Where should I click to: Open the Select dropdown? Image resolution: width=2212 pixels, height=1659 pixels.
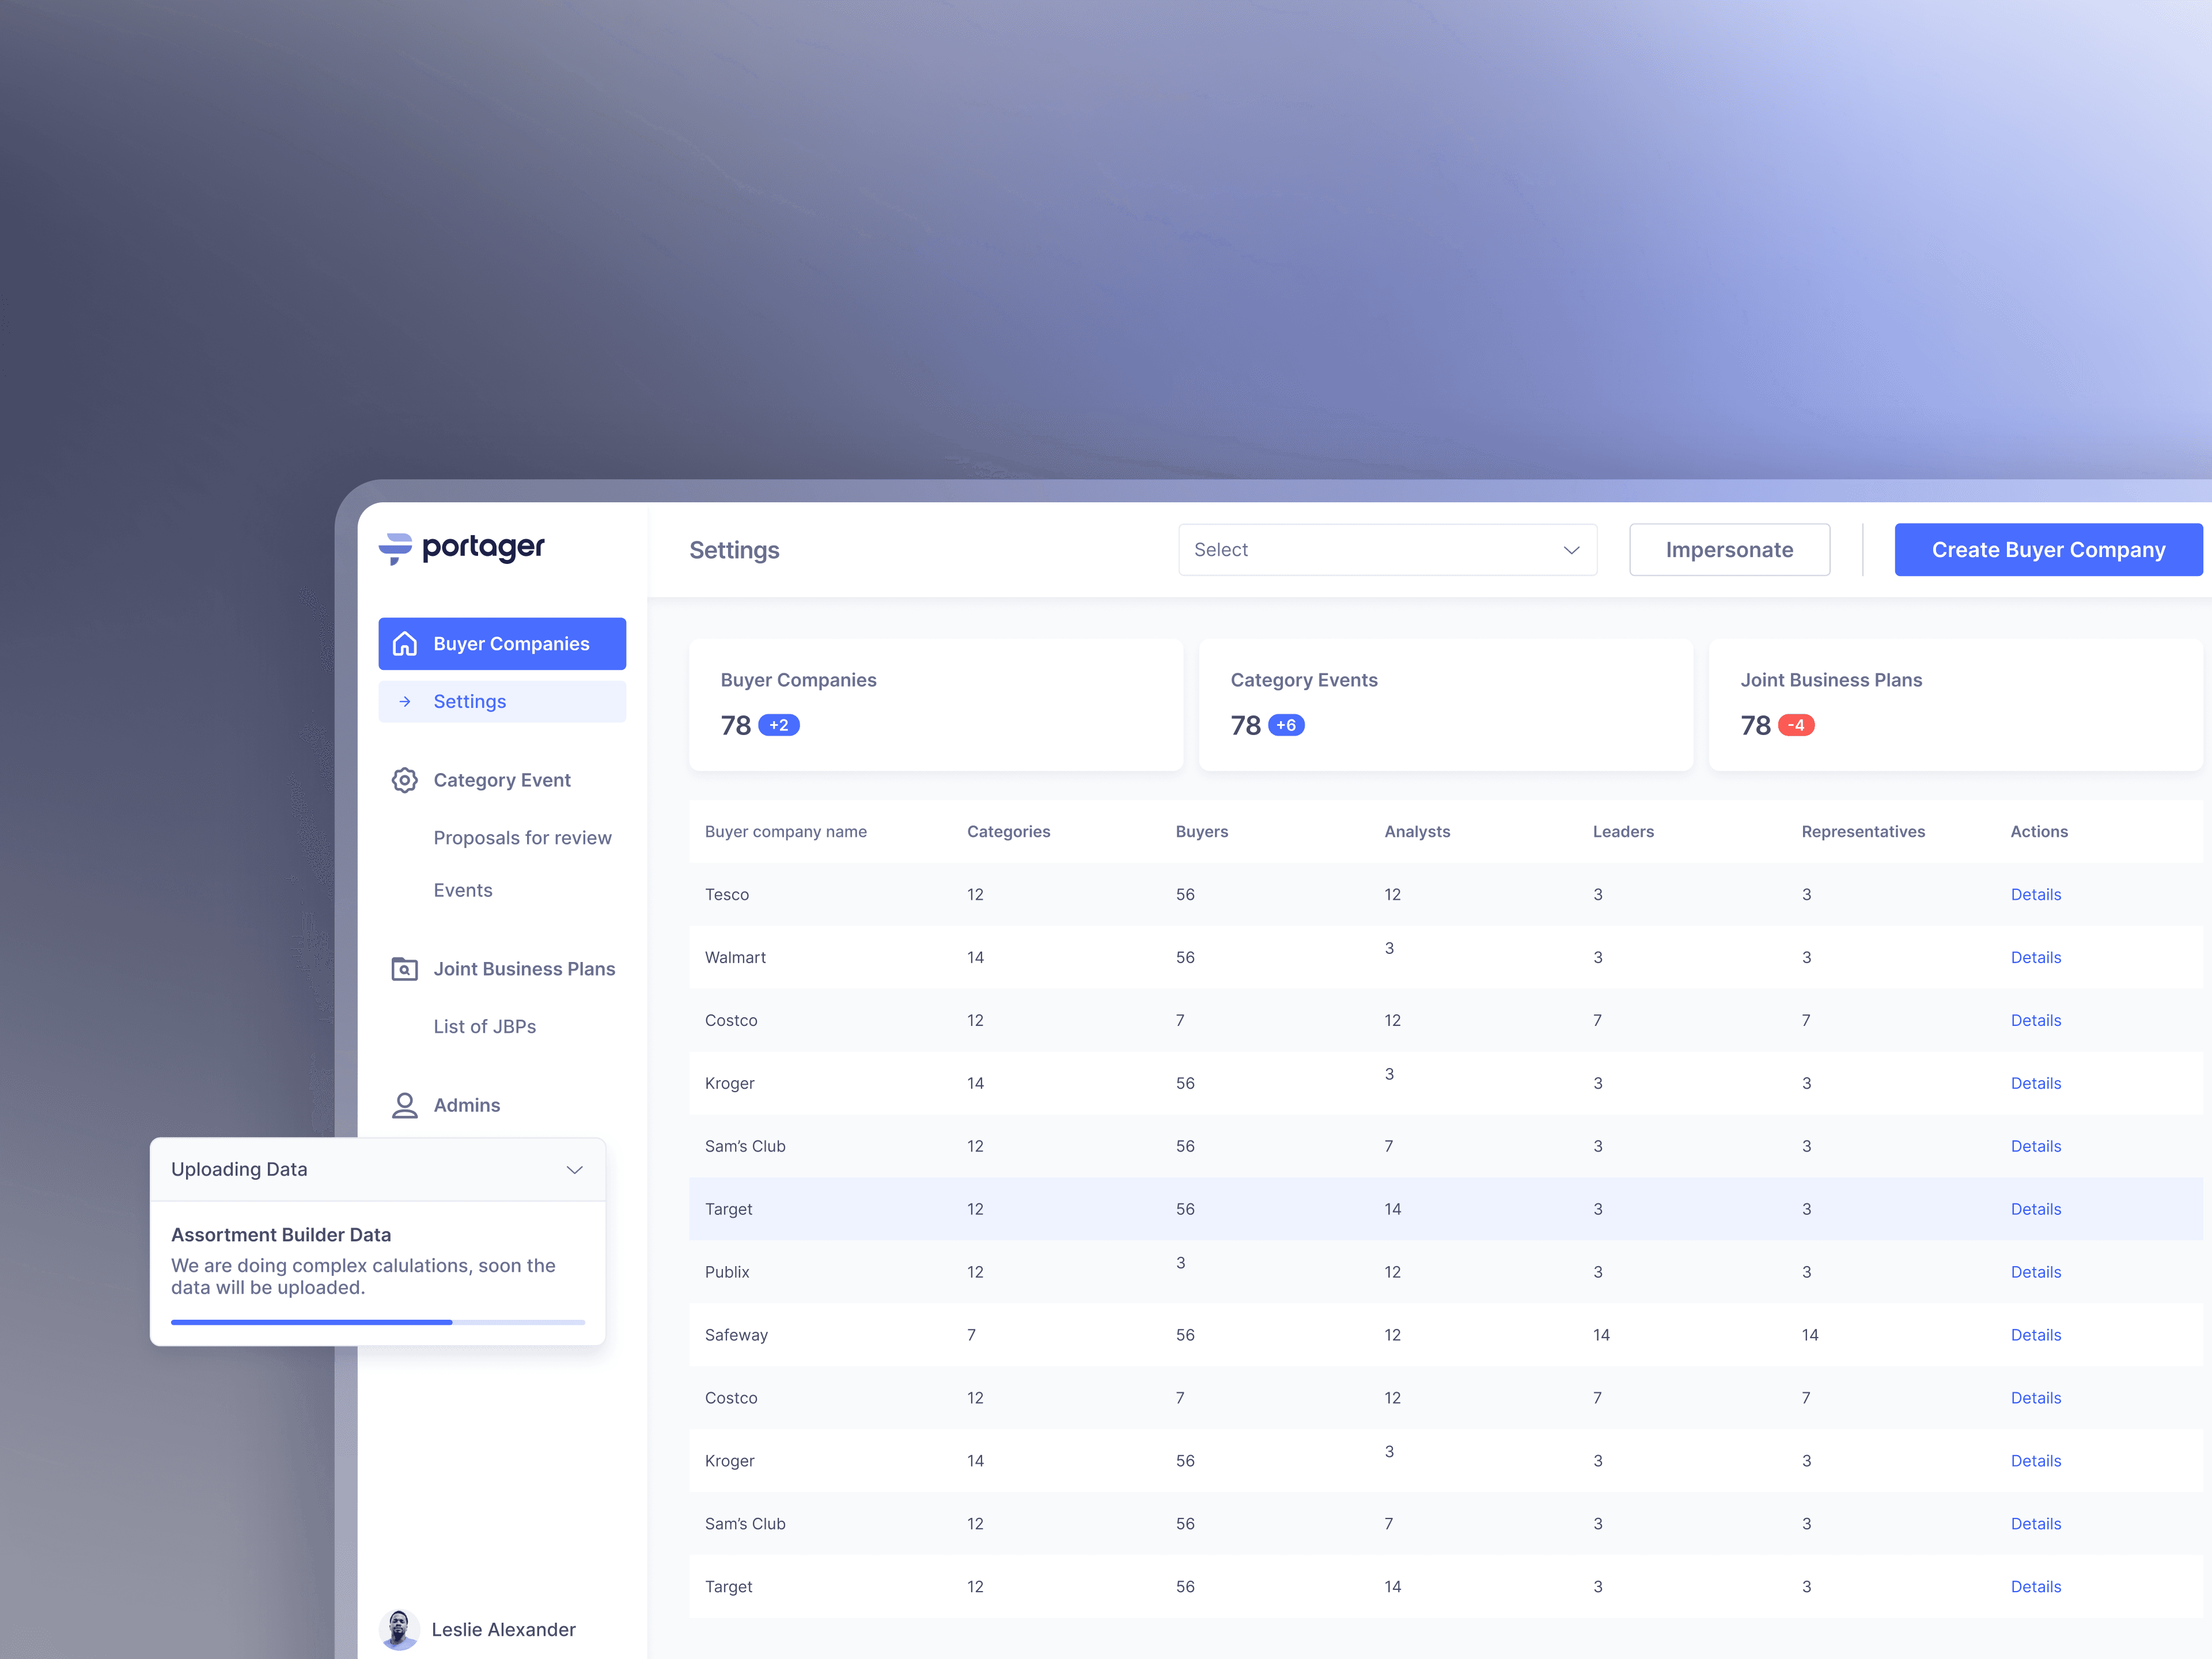[x=1387, y=549]
